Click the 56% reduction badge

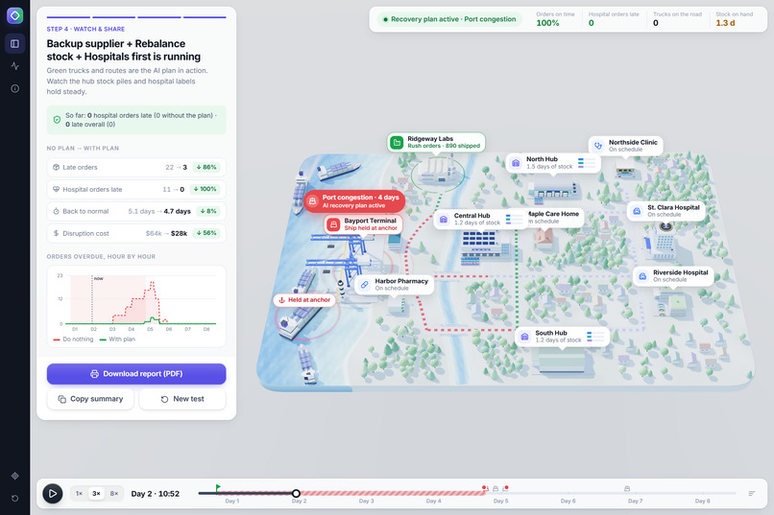tap(206, 233)
